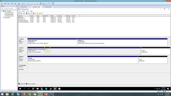Enter full screen mode via toolbar icon

(46, 3)
